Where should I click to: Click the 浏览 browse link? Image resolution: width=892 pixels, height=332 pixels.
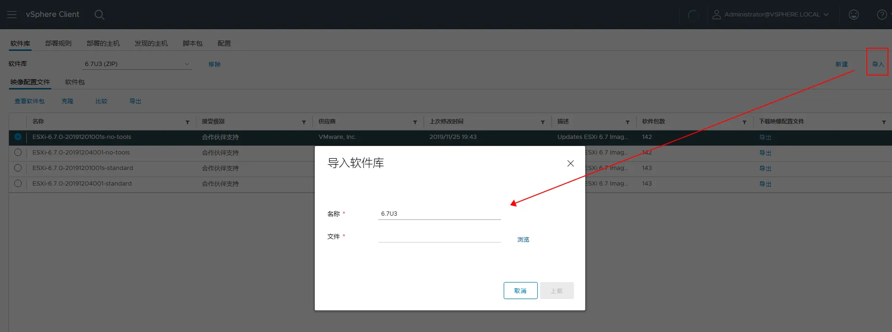523,240
